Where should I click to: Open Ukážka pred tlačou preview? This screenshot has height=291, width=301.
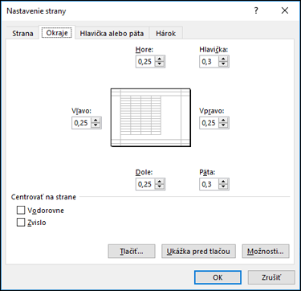click(198, 252)
